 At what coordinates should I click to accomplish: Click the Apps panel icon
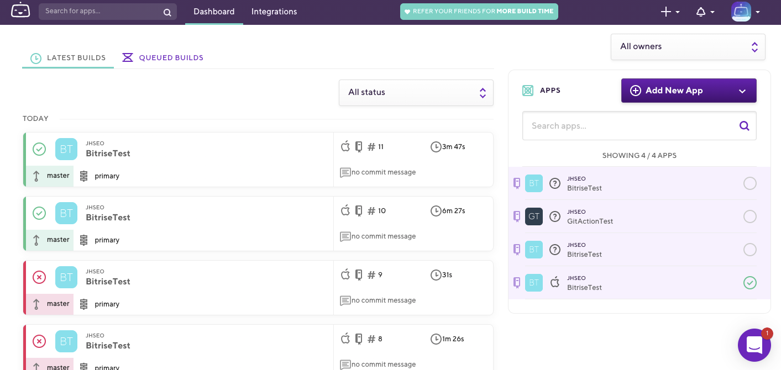click(x=528, y=91)
